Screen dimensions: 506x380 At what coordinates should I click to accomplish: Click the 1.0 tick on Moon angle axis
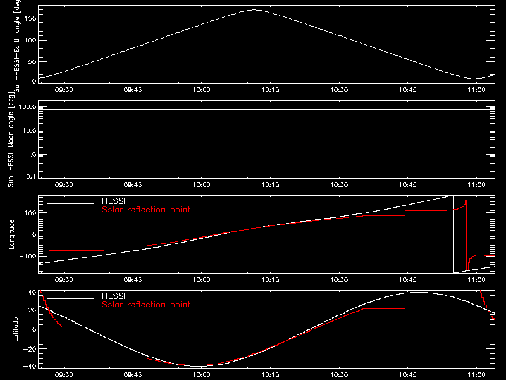pyautogui.click(x=31, y=155)
